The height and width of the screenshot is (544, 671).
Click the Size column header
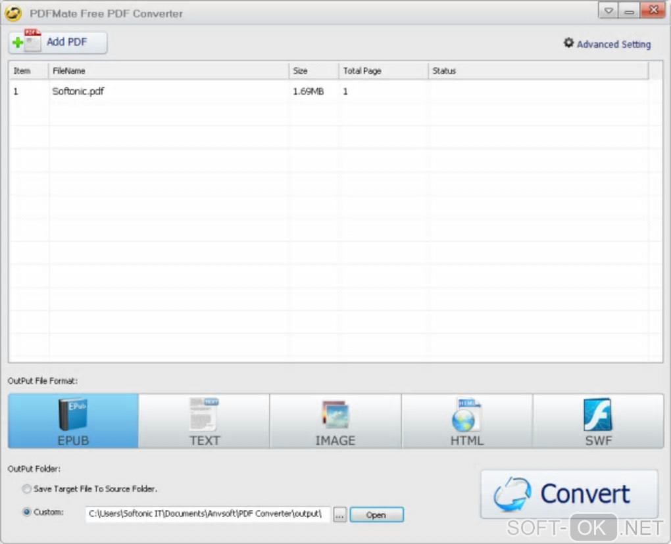pyautogui.click(x=314, y=71)
